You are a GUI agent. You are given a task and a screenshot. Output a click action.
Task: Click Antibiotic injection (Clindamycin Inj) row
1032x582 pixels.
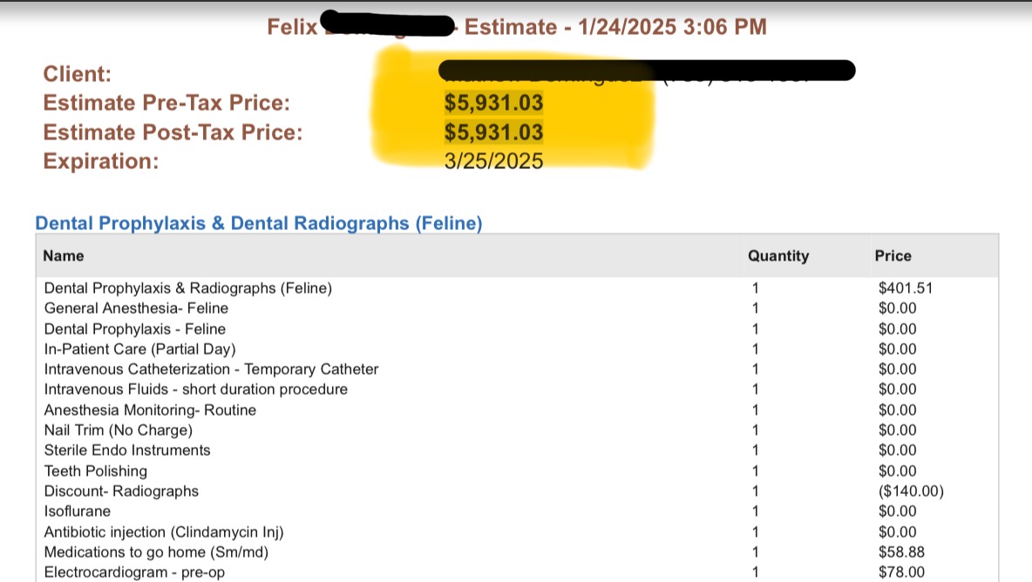click(x=517, y=531)
